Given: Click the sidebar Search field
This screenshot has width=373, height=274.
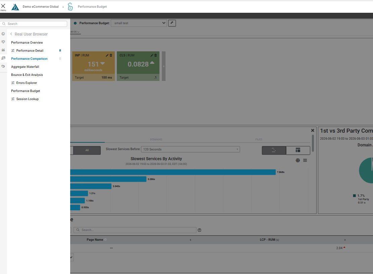Looking at the screenshot, I should (x=34, y=24).
